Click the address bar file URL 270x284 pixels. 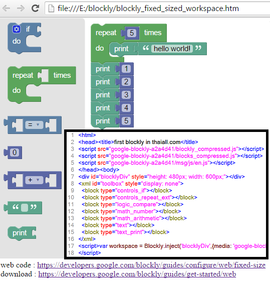coord(148,9)
